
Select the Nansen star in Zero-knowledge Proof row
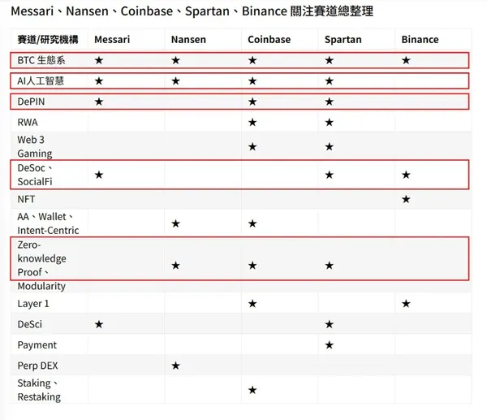click(175, 265)
